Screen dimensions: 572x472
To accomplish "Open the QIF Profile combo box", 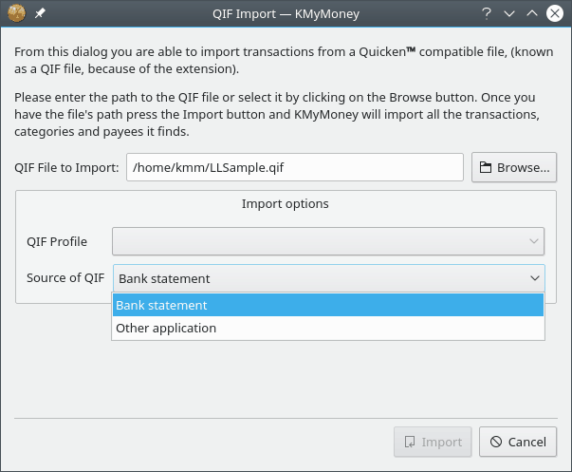I will tap(328, 241).
